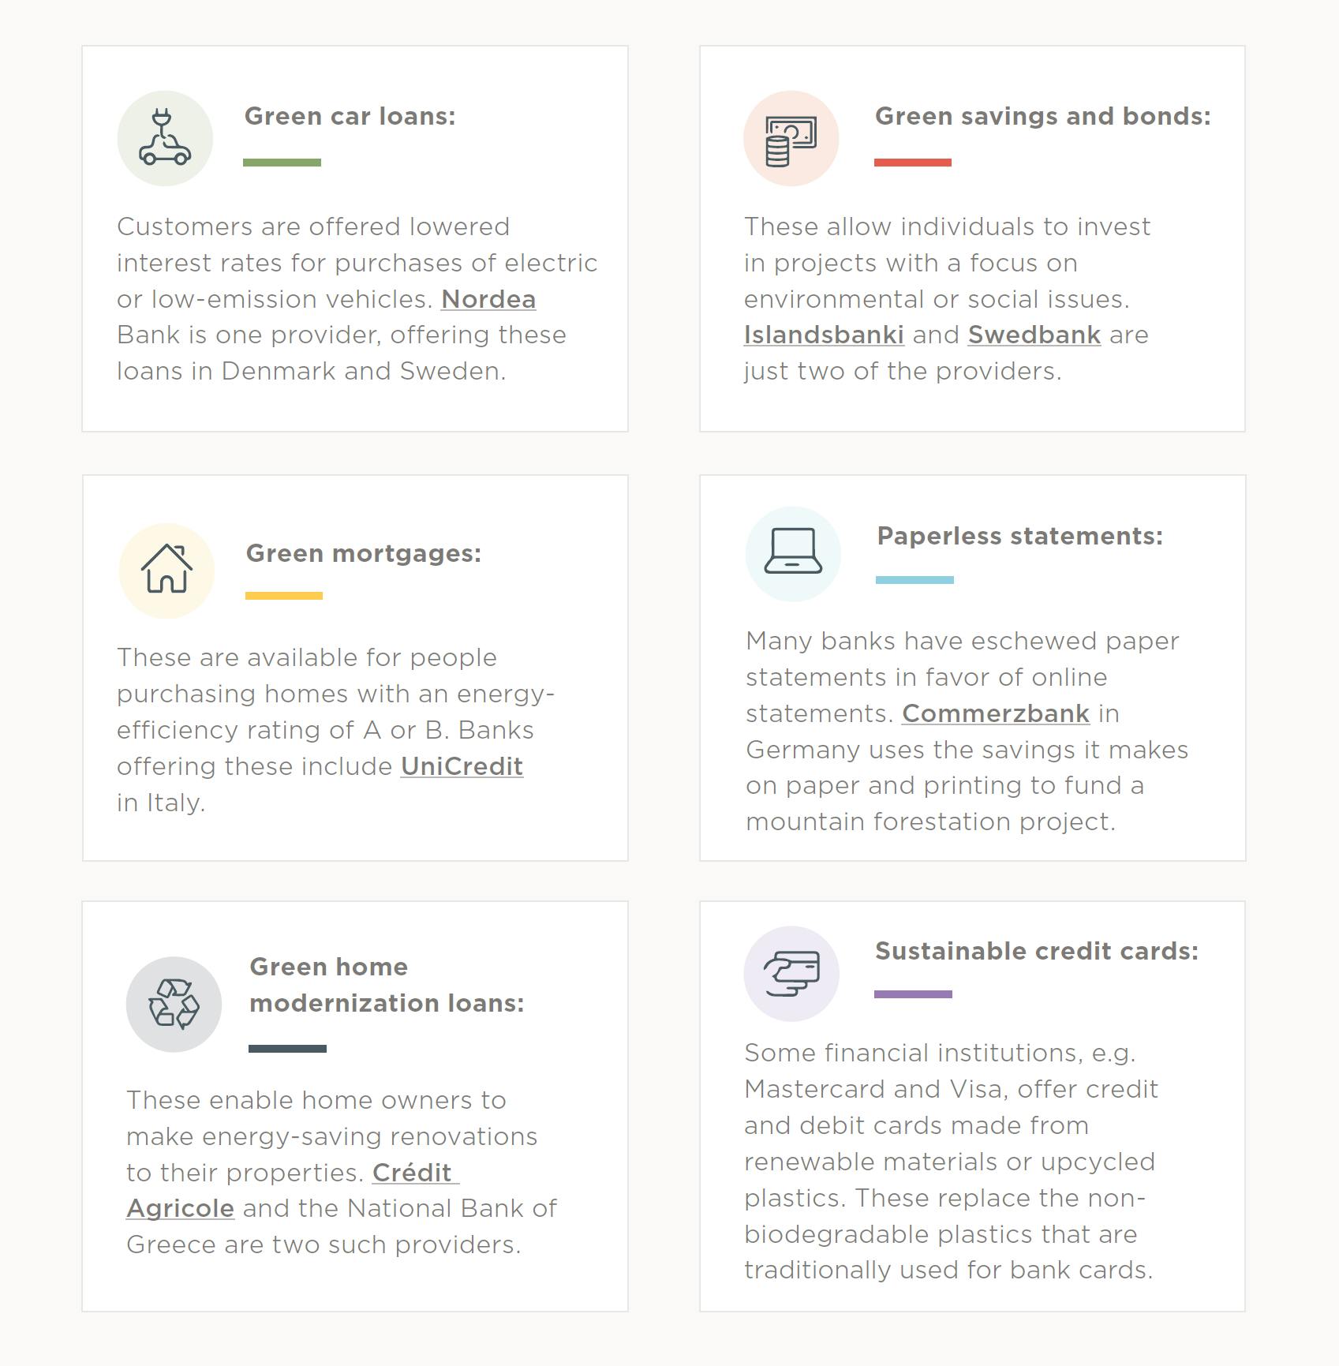1339x1366 pixels.
Task: Visit the Commerzbank link
Action: pos(996,713)
